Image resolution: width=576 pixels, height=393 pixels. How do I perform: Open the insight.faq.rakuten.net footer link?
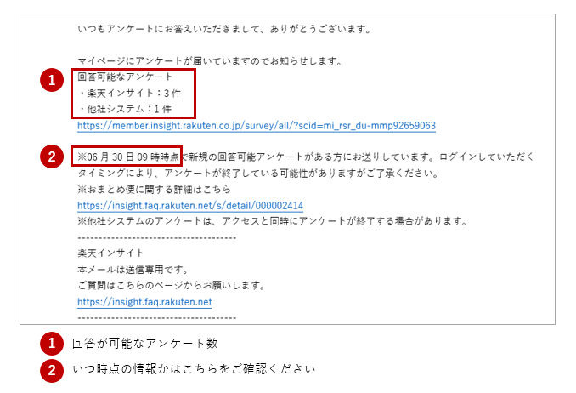[144, 302]
